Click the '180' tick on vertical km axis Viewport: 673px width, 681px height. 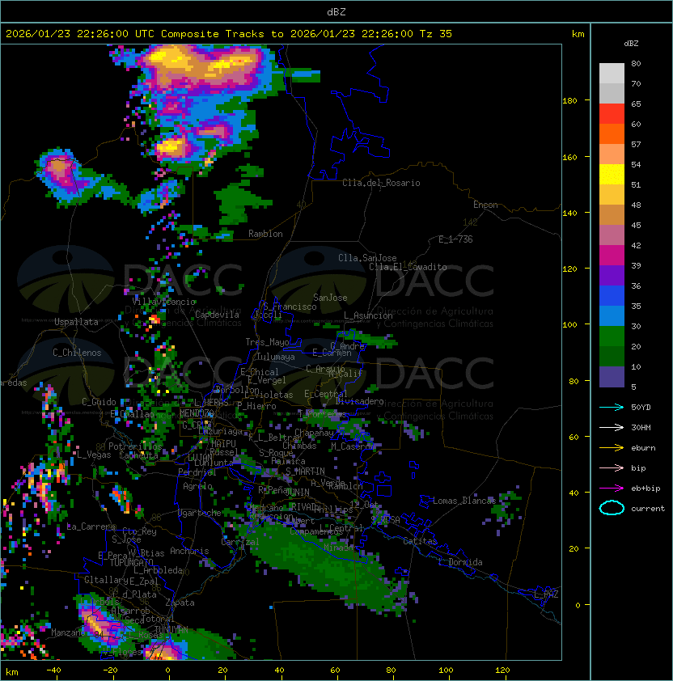click(x=569, y=101)
